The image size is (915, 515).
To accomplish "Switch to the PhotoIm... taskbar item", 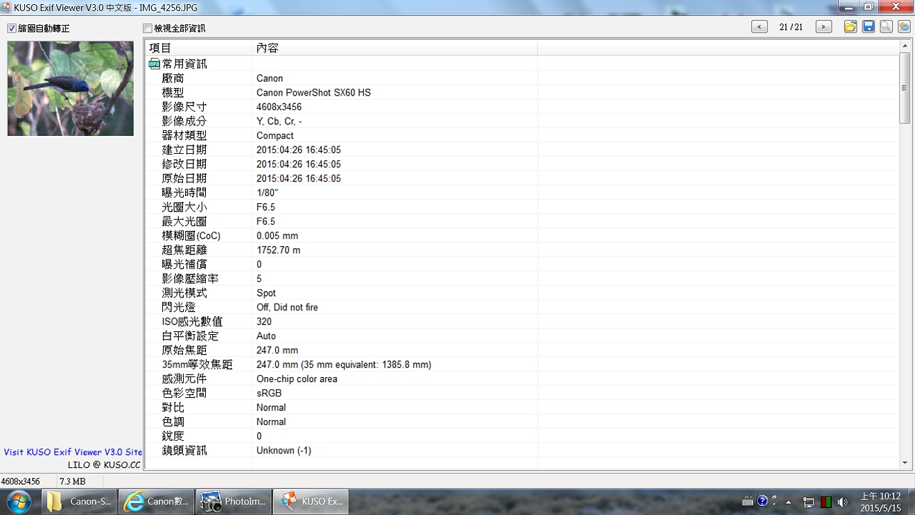I will point(233,501).
